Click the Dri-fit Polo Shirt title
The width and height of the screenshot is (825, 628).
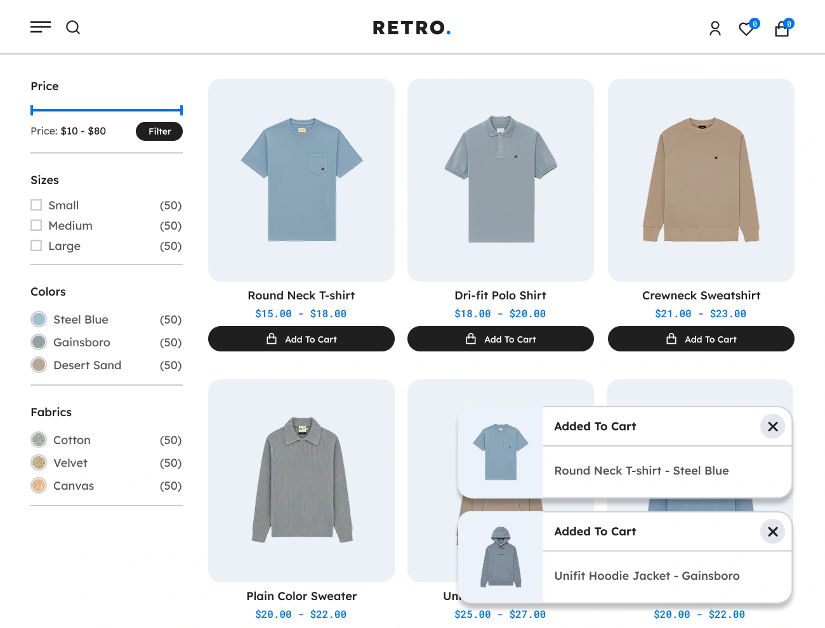(501, 296)
